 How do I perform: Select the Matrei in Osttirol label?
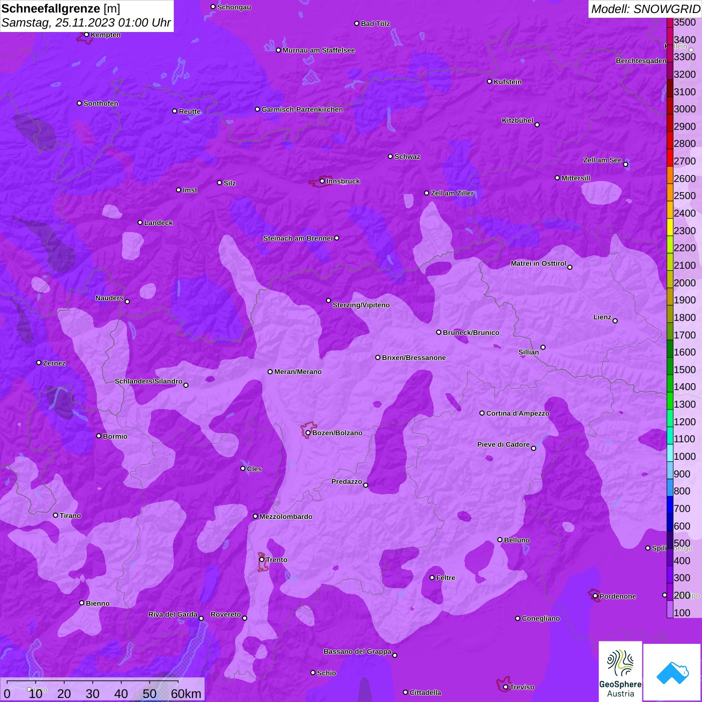pyautogui.click(x=539, y=263)
